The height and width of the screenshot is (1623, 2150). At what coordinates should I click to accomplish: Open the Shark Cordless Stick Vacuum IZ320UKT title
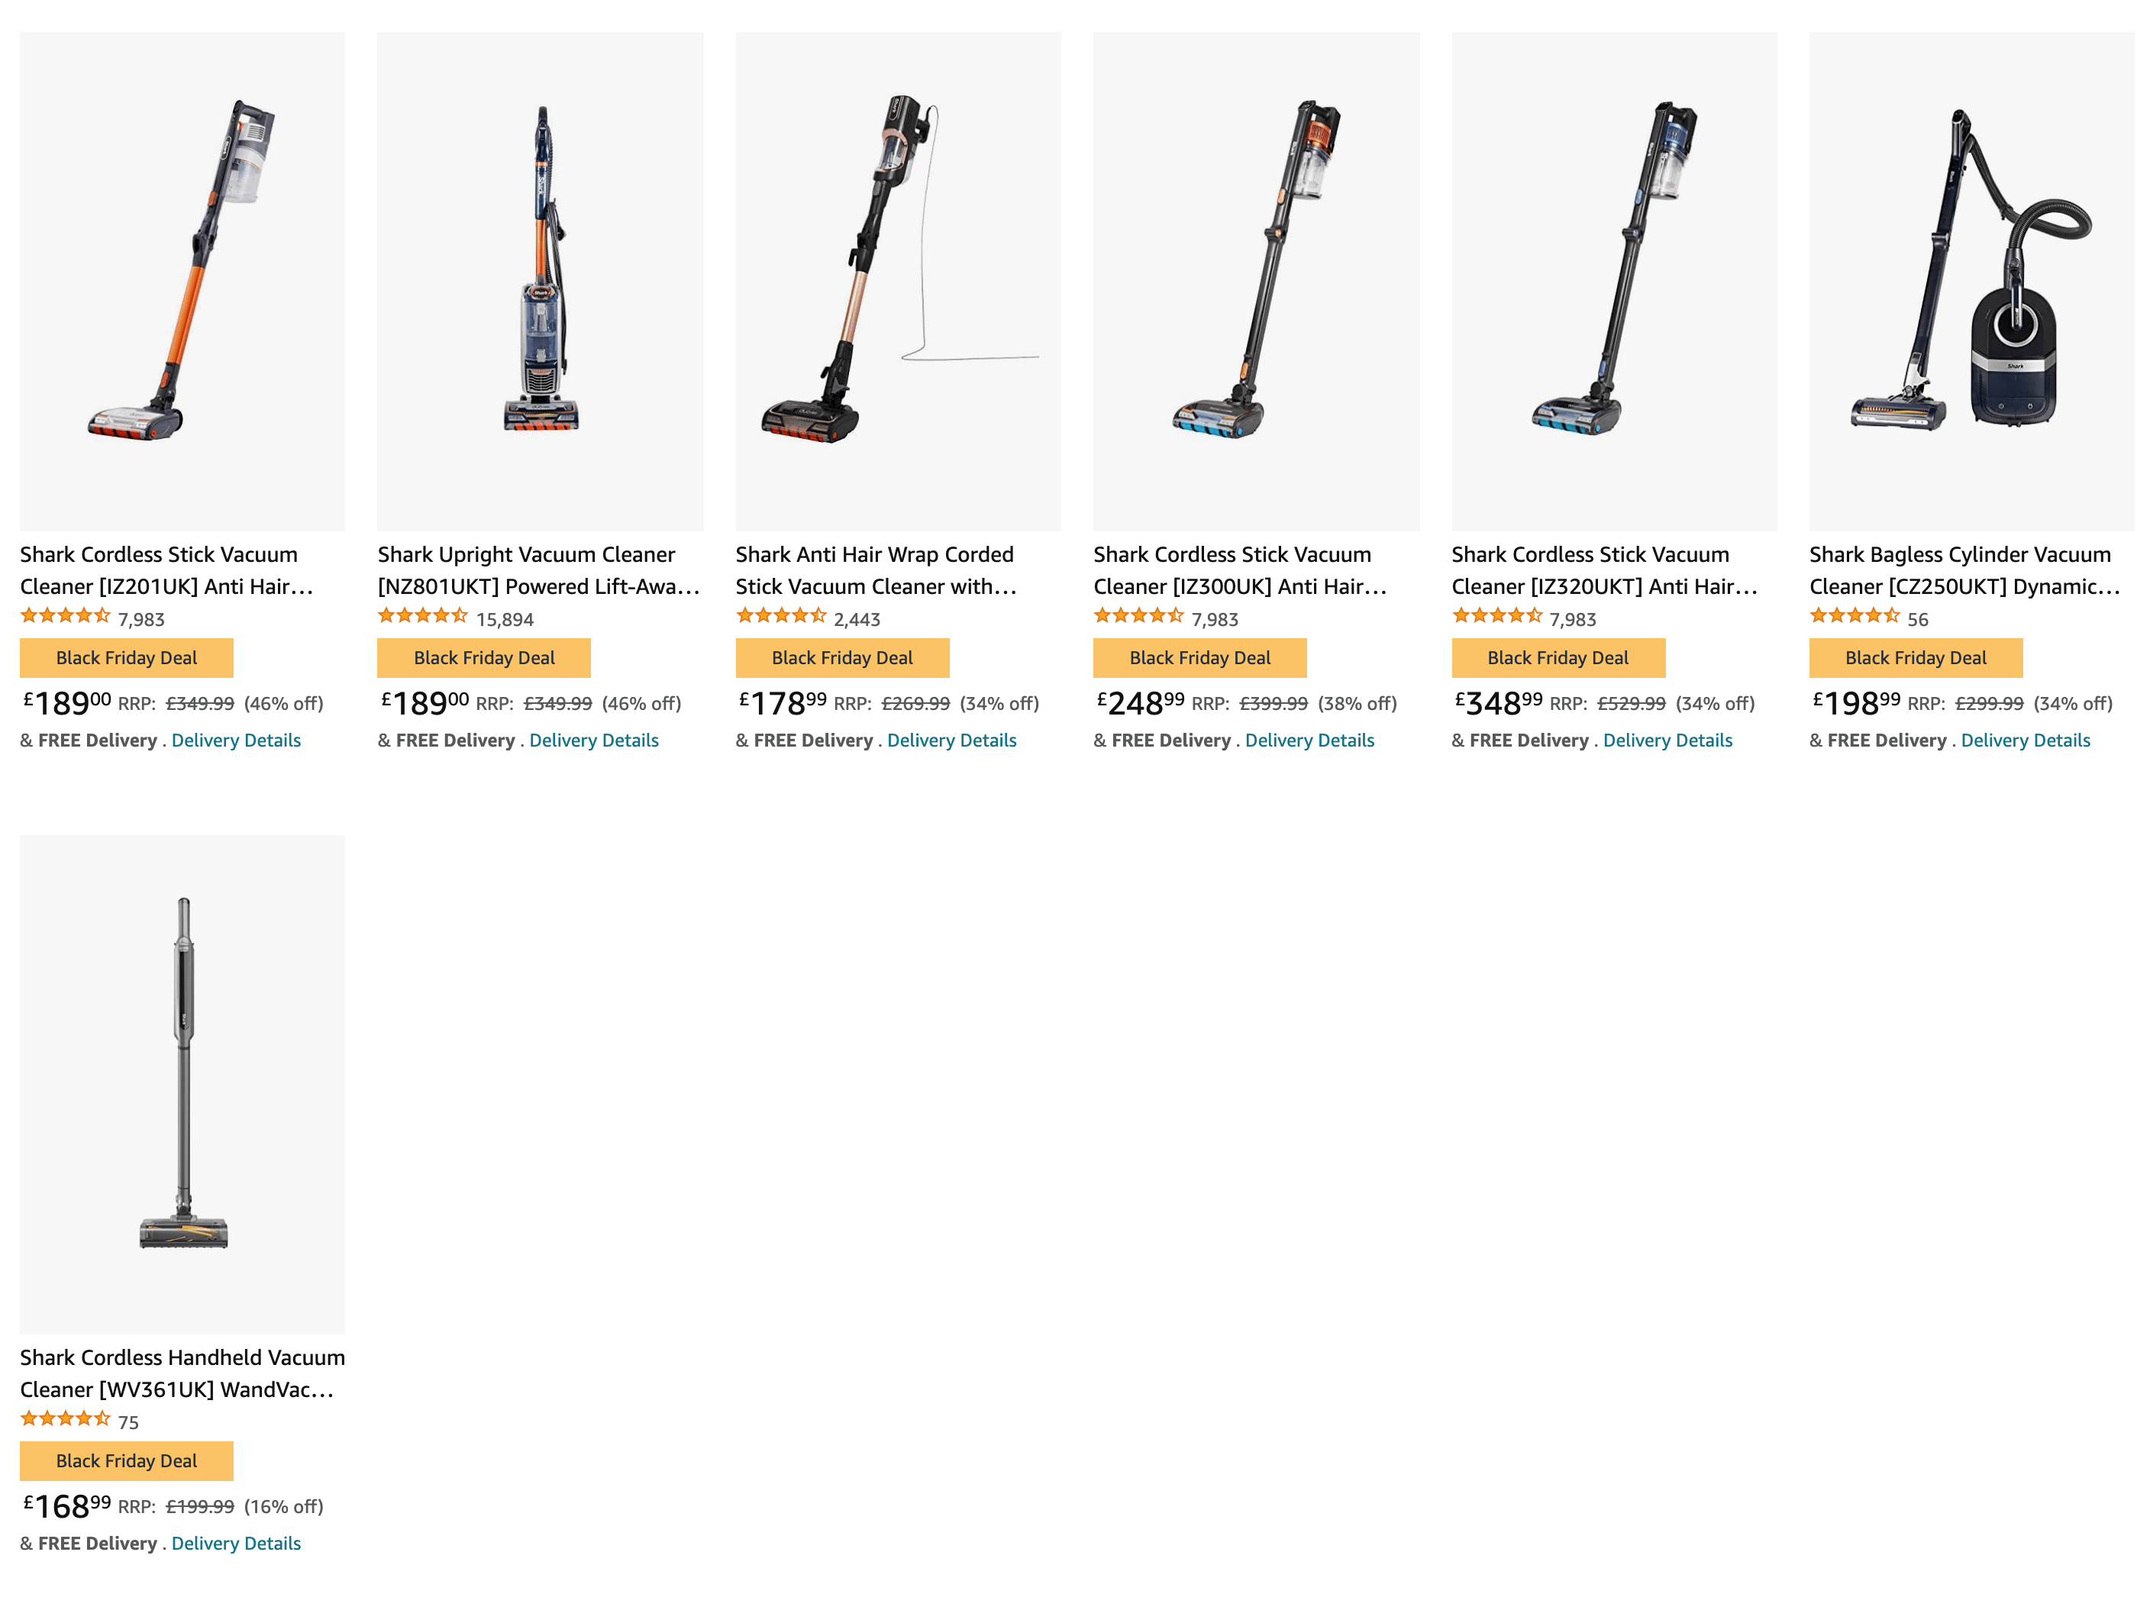(1604, 570)
